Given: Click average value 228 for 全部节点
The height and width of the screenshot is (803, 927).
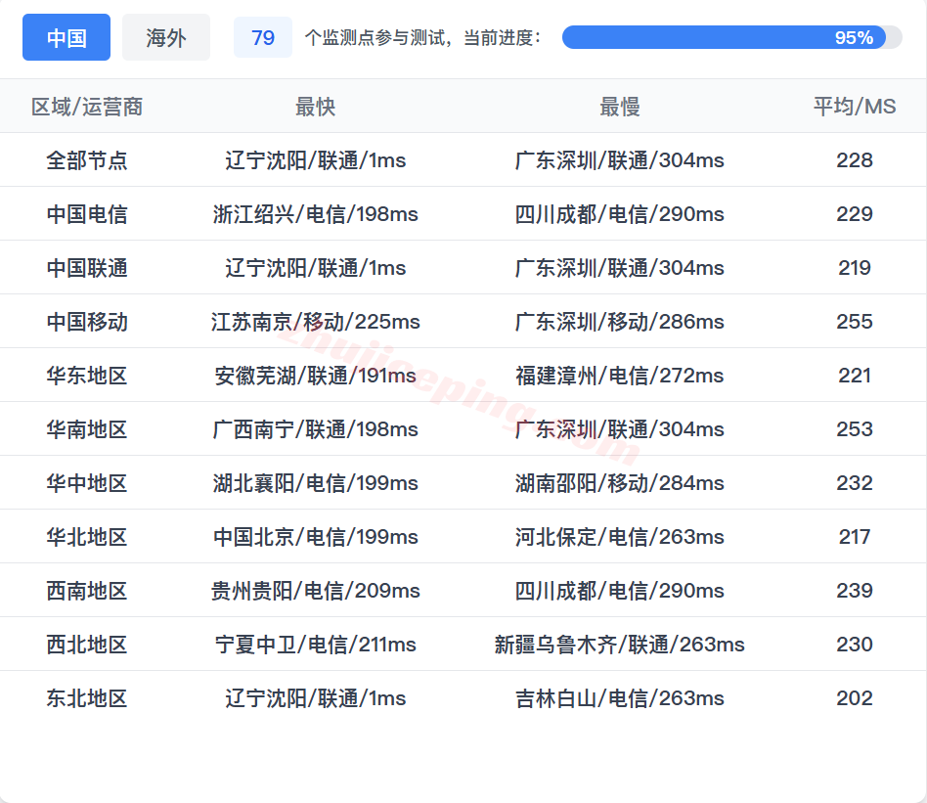Looking at the screenshot, I should [x=855, y=160].
